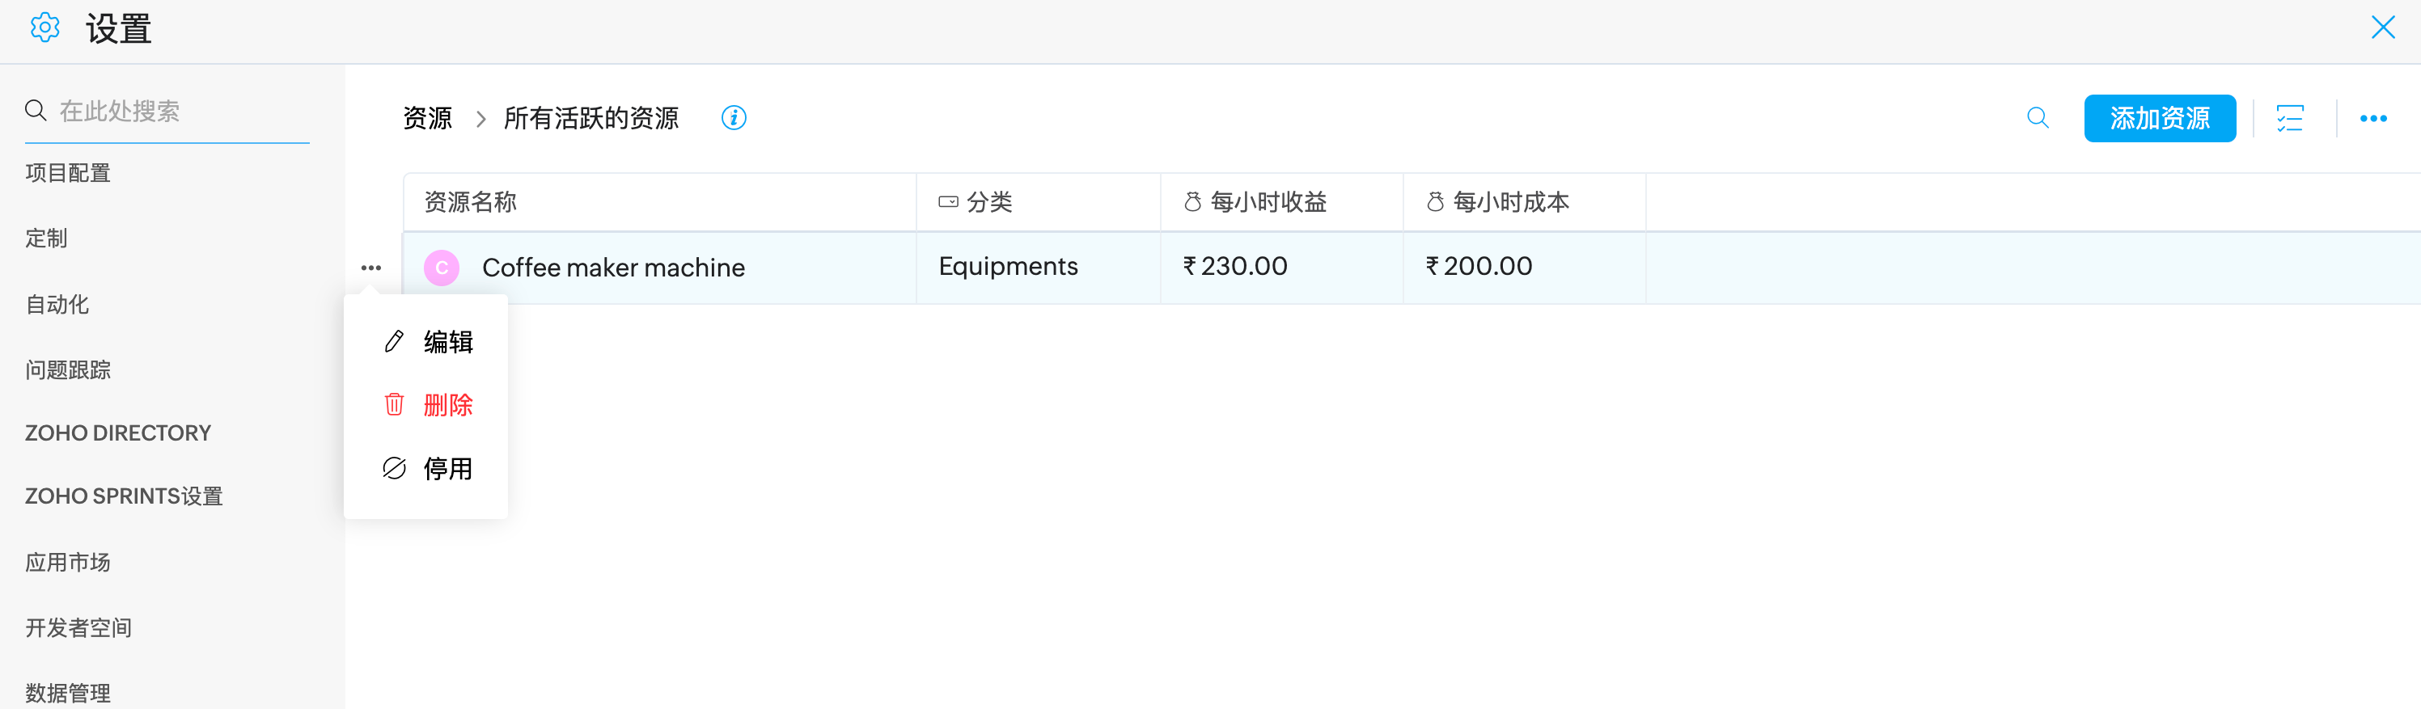Viewport: 2421px width, 709px height.
Task: Sort by the 每小时收益 column header
Action: (1268, 202)
